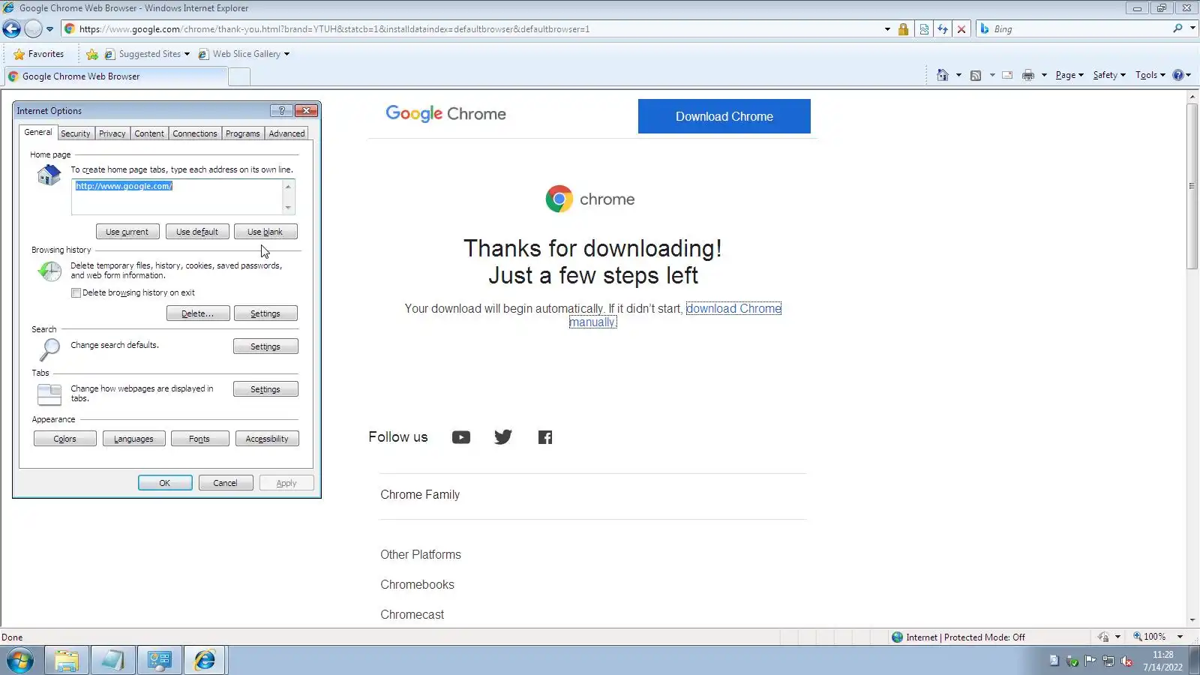Image resolution: width=1200 pixels, height=675 pixels.
Task: Switch to the Privacy tab
Action: pyautogui.click(x=112, y=133)
